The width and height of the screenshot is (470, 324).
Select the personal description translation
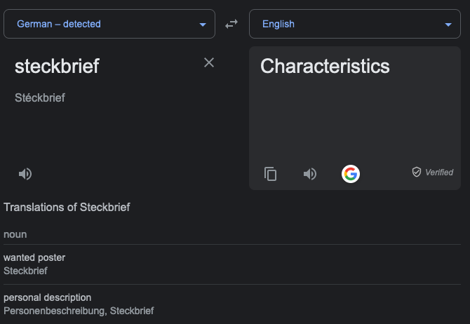(47, 297)
